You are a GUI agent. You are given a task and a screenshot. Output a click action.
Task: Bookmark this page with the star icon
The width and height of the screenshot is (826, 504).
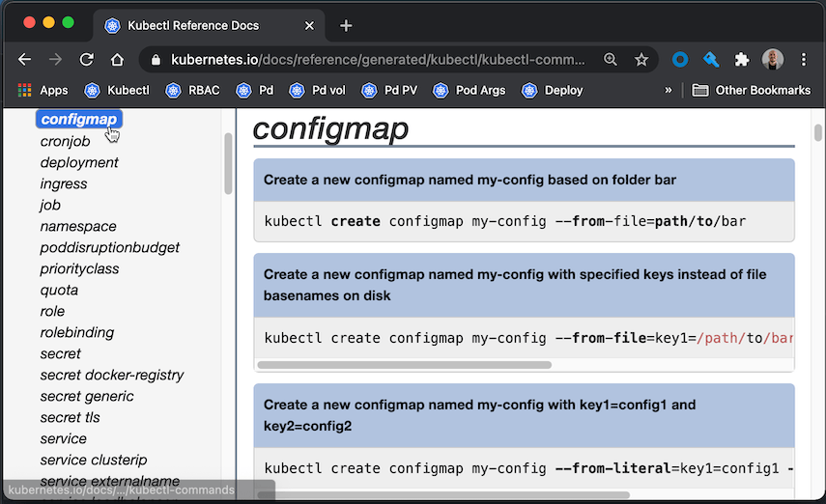click(641, 60)
